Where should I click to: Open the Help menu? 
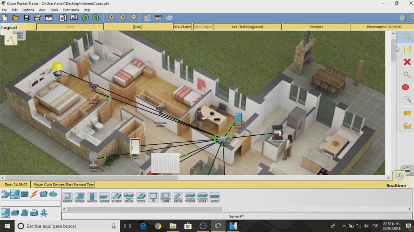point(87,10)
